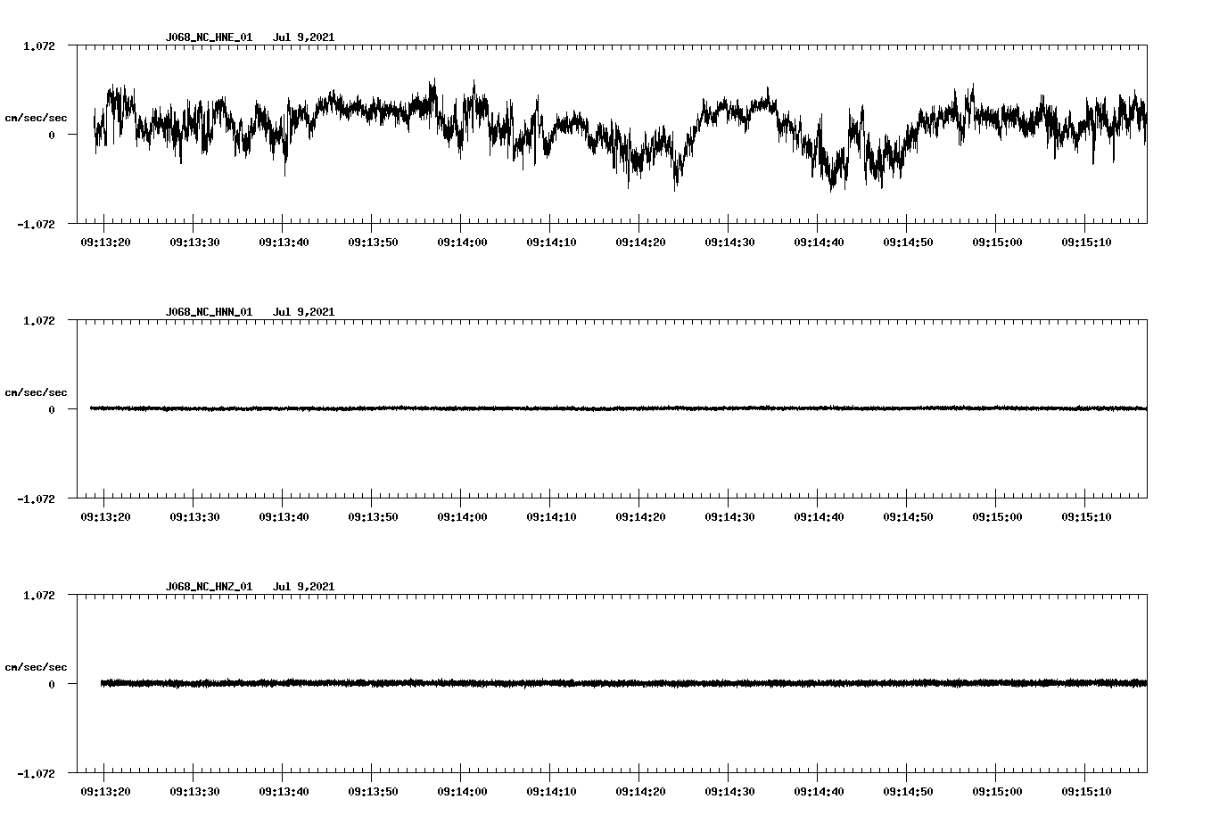Click the 09:14:50 time label under the HNN plot
This screenshot has width=1211, height=824.
(908, 516)
